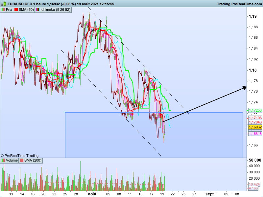263x197 pixels.
Task: Click the 40 000 volume axis value
Action: (x=254, y=166)
